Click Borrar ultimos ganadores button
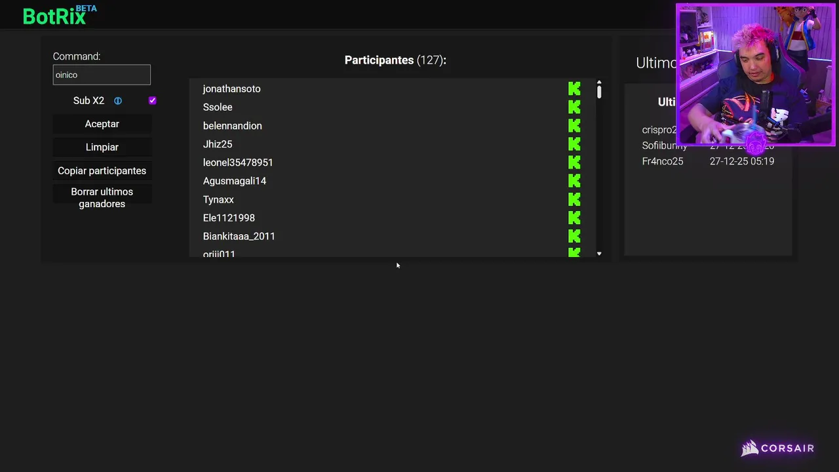The width and height of the screenshot is (839, 472). point(102,197)
